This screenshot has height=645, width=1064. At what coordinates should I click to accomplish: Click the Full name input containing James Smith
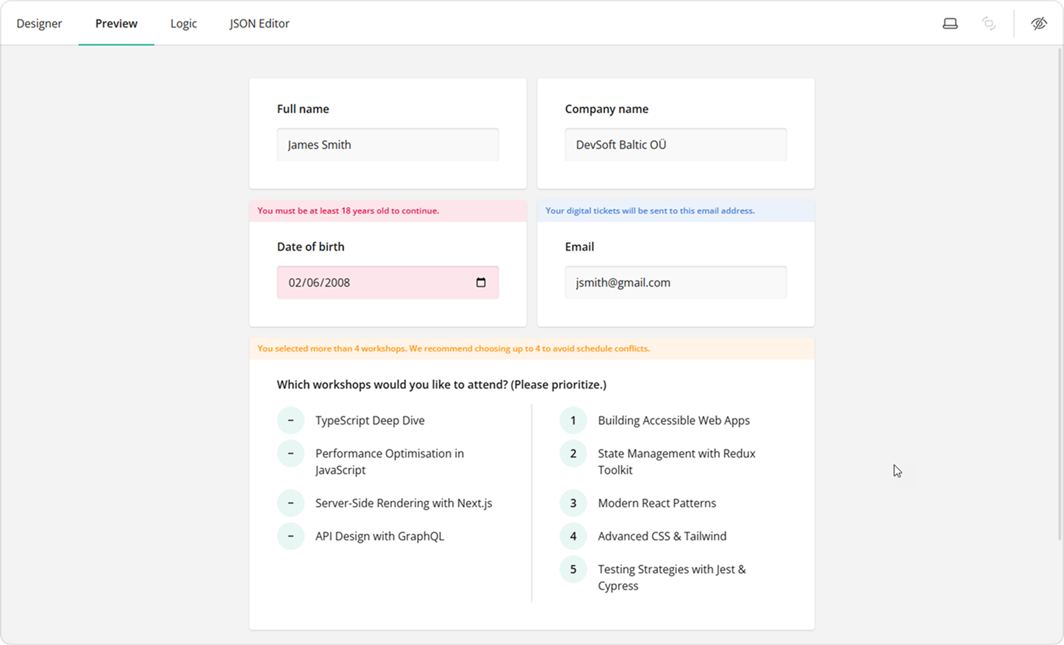[387, 145]
